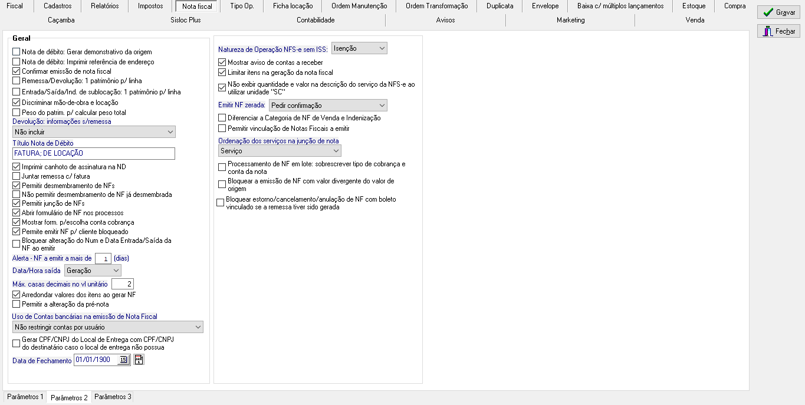Viewport: 805px width, 405px height.
Task: Toggle Permite emitir NF p/ cliente bloqueado
Action: point(17,232)
